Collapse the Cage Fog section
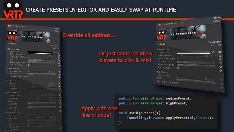 pos(6,80)
